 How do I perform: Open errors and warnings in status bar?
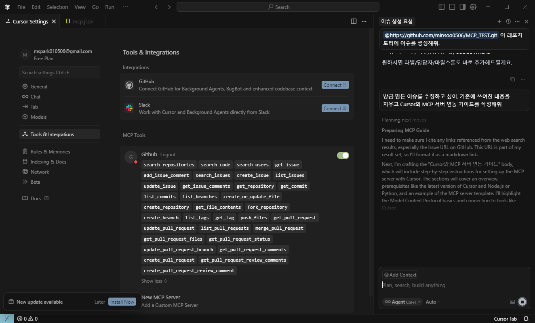[27, 319]
